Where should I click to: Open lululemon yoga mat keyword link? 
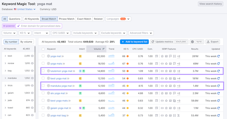tap(61, 71)
